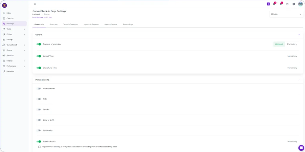
Task: Open the 1Demo listing dropdown
Action: [x=286, y=14]
